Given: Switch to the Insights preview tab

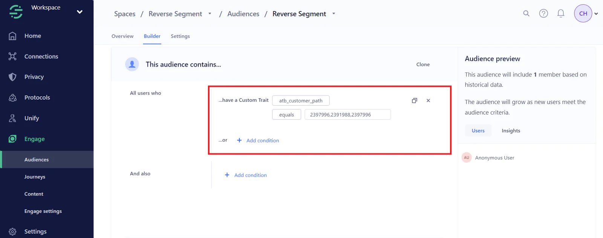Looking at the screenshot, I should point(511,131).
